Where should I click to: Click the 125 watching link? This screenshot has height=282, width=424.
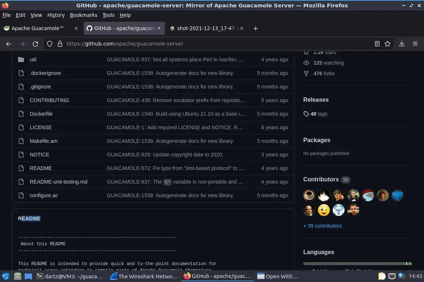(x=329, y=63)
